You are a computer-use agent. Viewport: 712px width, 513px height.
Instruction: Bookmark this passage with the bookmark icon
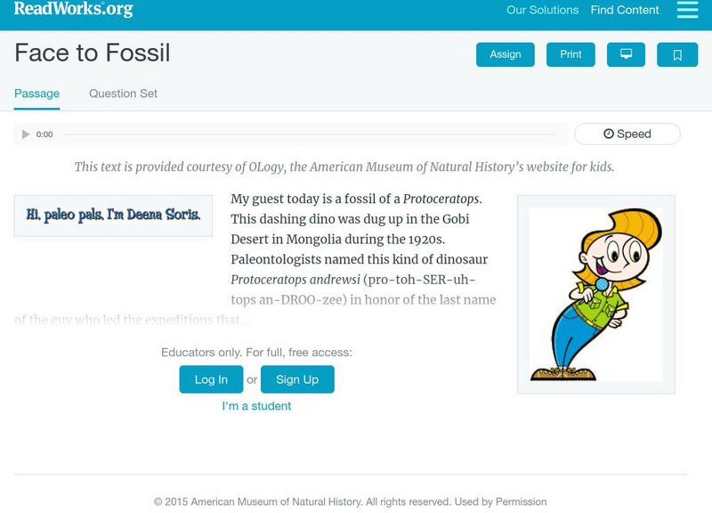677,54
